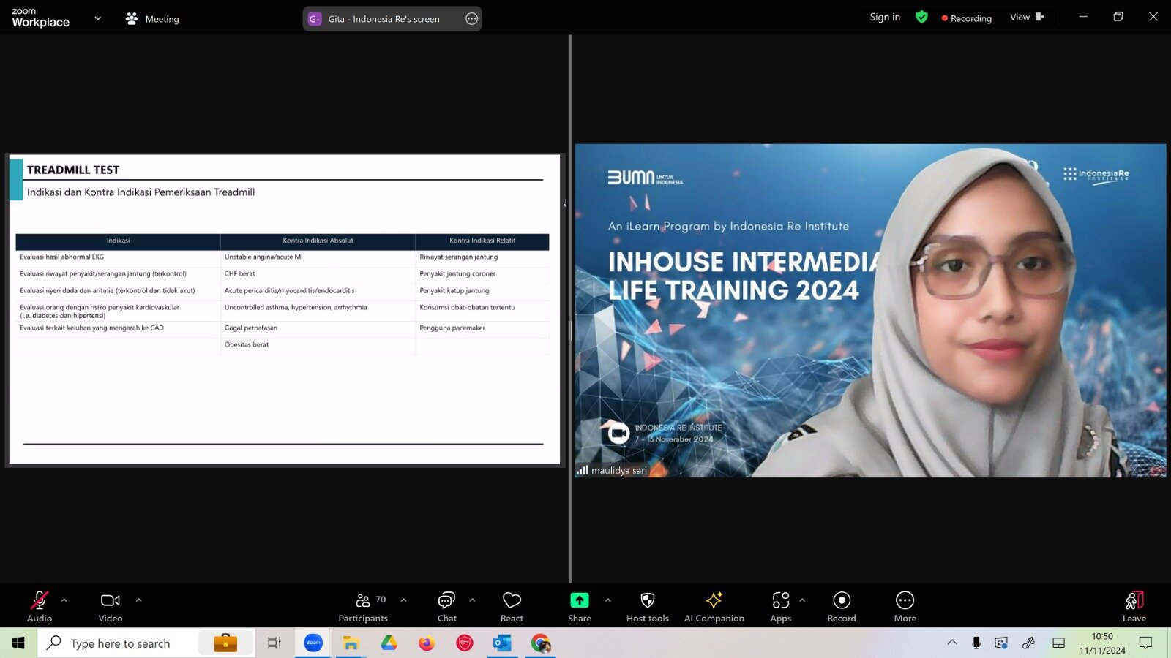
Task: Open Zoom Workplace dropdown chevron
Action: coord(97,18)
